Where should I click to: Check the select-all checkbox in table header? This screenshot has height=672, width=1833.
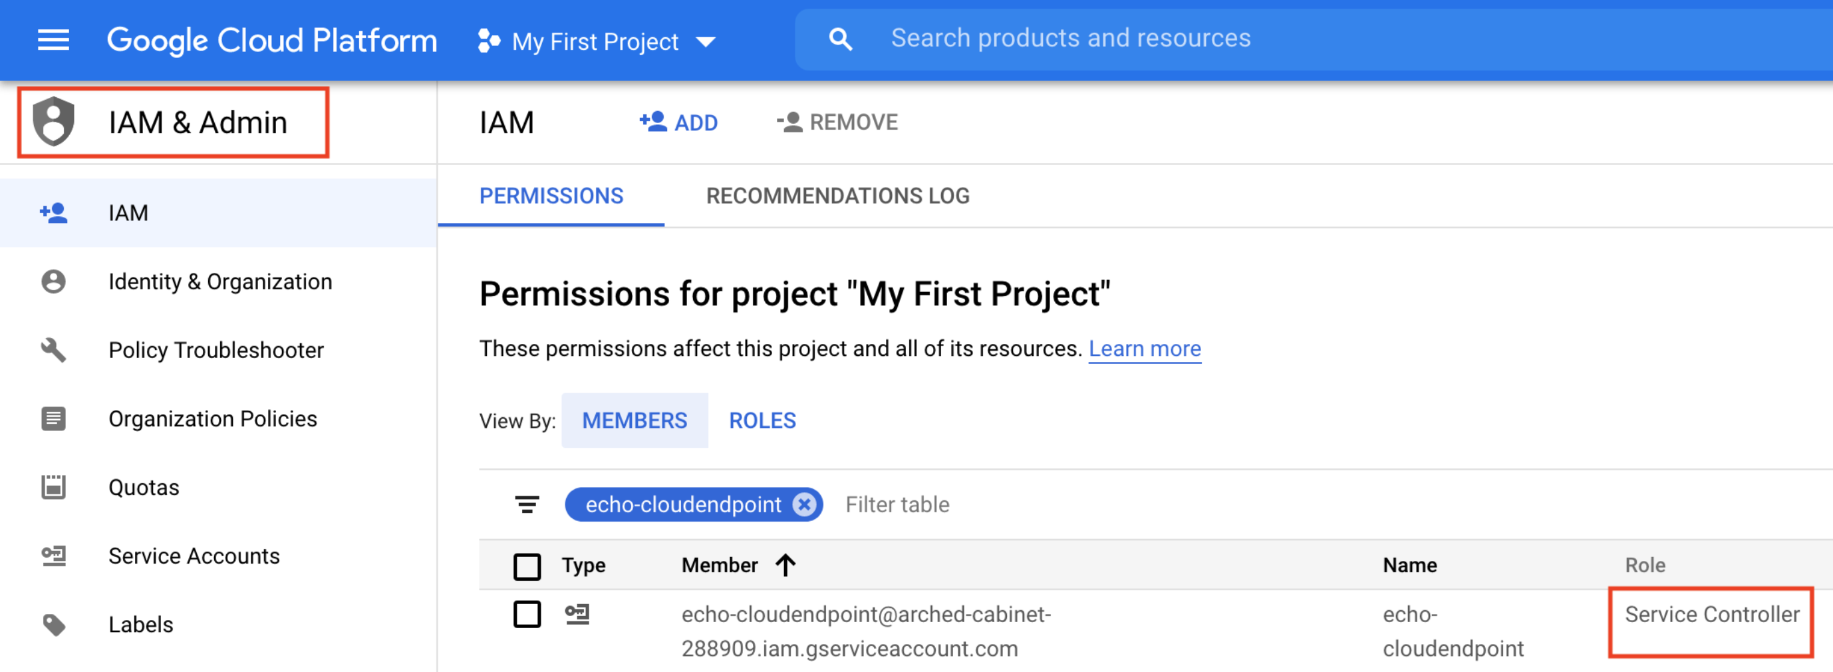[x=527, y=566]
